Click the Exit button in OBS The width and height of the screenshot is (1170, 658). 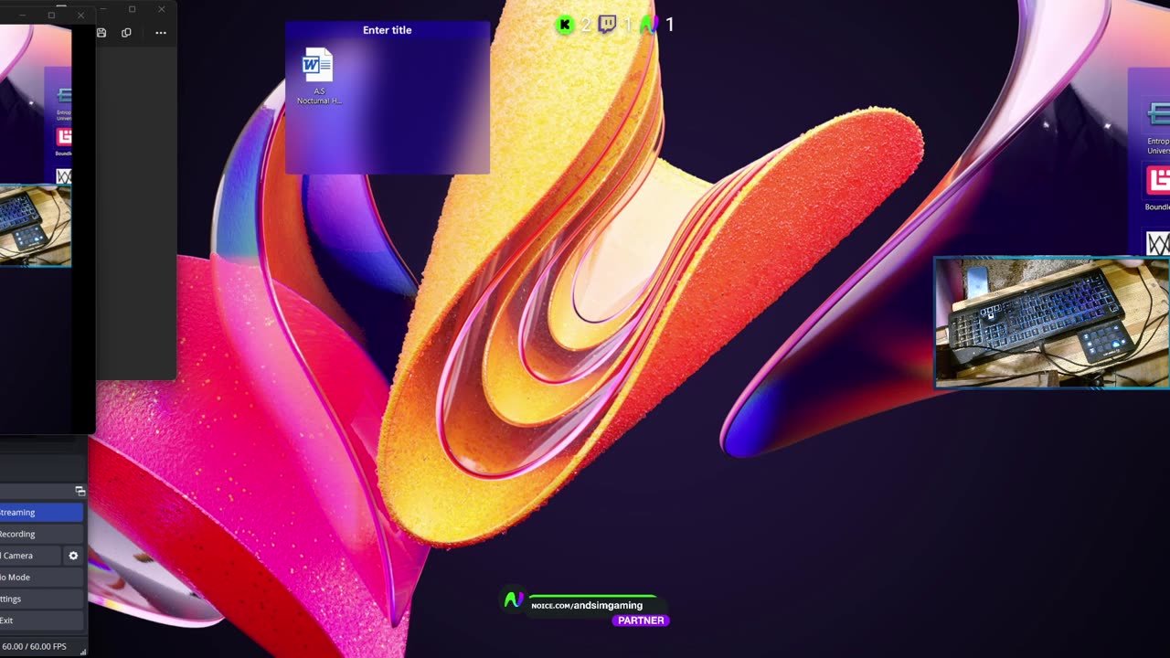[41, 621]
